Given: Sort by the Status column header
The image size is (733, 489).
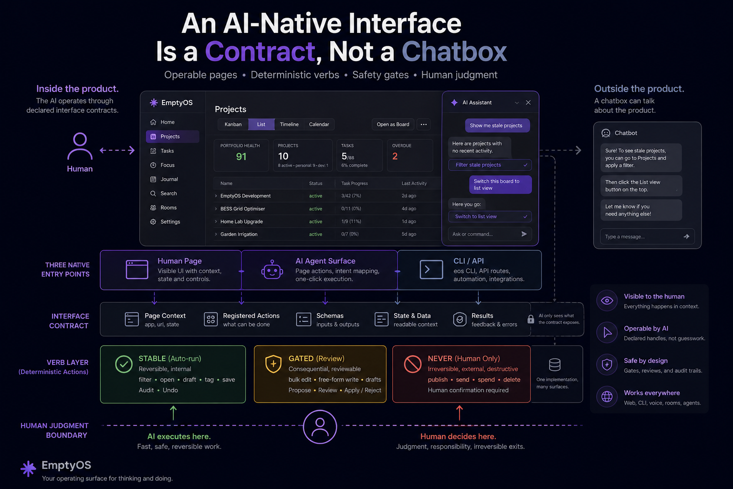Looking at the screenshot, I should click(x=315, y=183).
